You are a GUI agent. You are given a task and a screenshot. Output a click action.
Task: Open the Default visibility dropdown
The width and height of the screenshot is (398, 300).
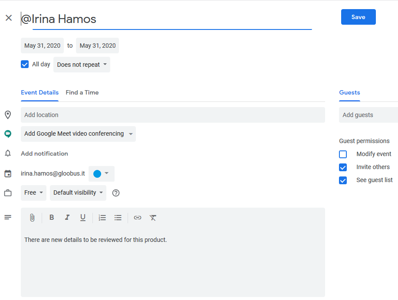point(78,193)
